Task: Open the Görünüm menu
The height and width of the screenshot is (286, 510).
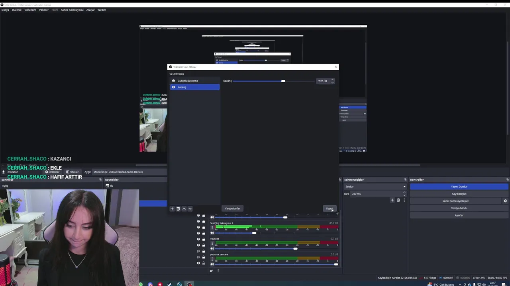Action: (30, 10)
